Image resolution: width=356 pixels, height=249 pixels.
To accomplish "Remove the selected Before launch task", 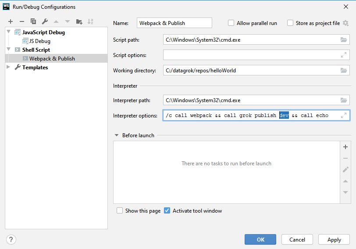I will click(x=345, y=158).
